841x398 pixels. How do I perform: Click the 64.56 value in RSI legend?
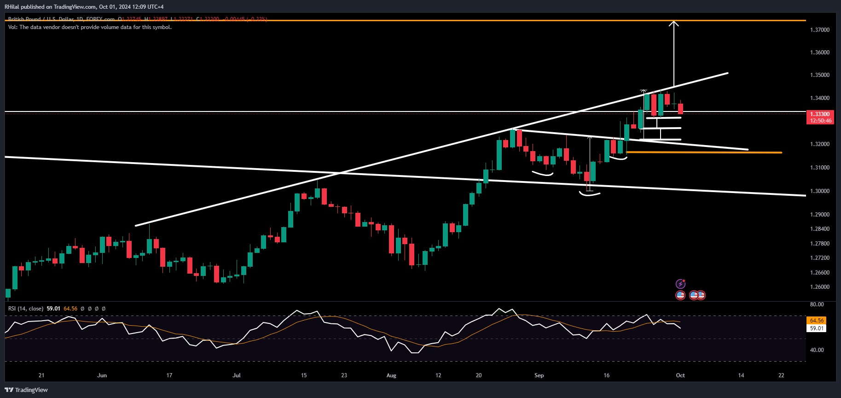tap(70, 309)
